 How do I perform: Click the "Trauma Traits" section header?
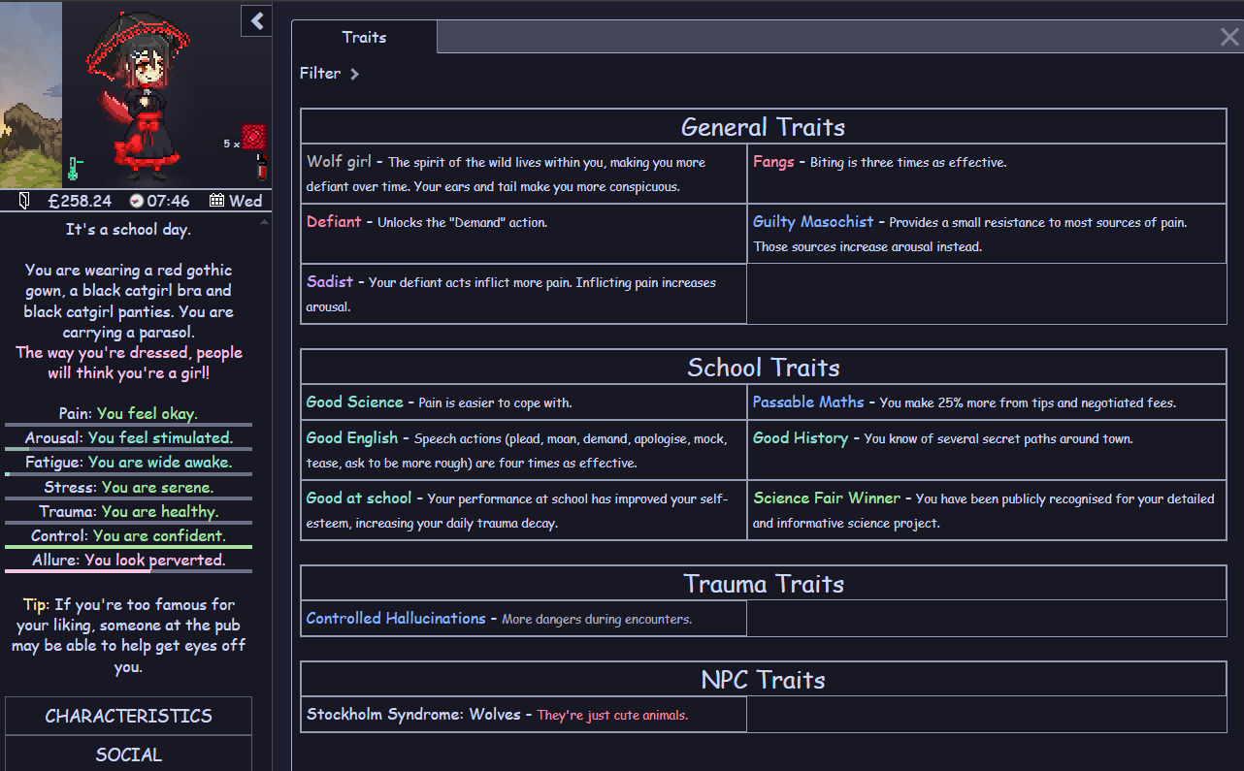[x=764, y=584]
